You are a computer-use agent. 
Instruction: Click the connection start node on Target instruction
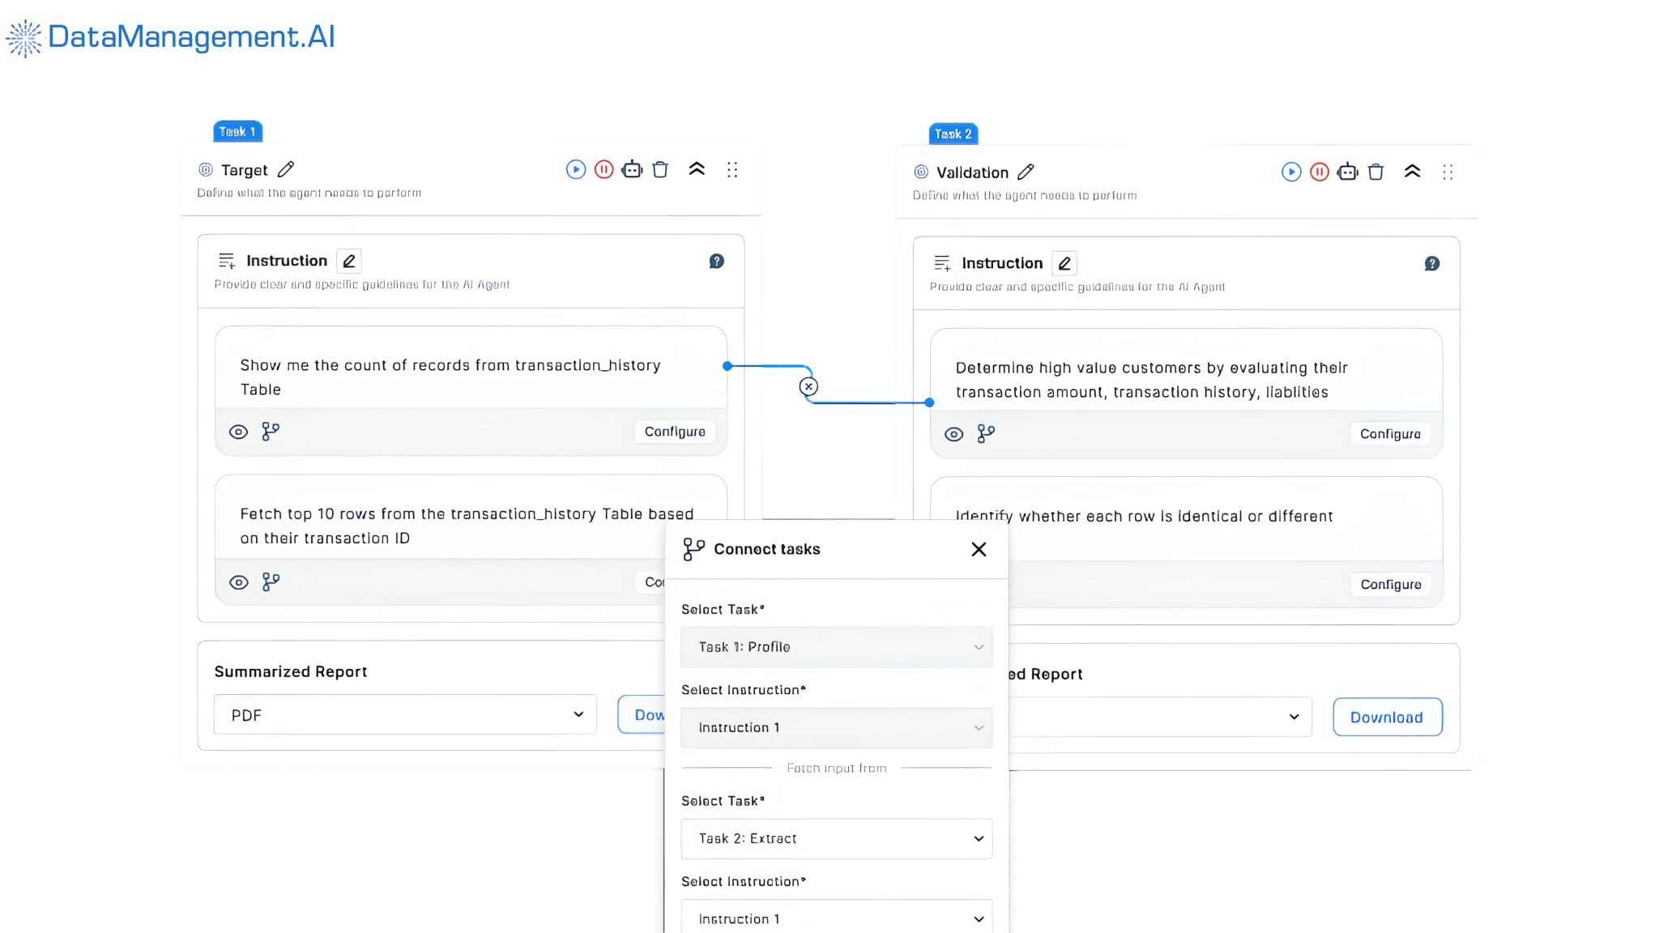click(x=727, y=366)
